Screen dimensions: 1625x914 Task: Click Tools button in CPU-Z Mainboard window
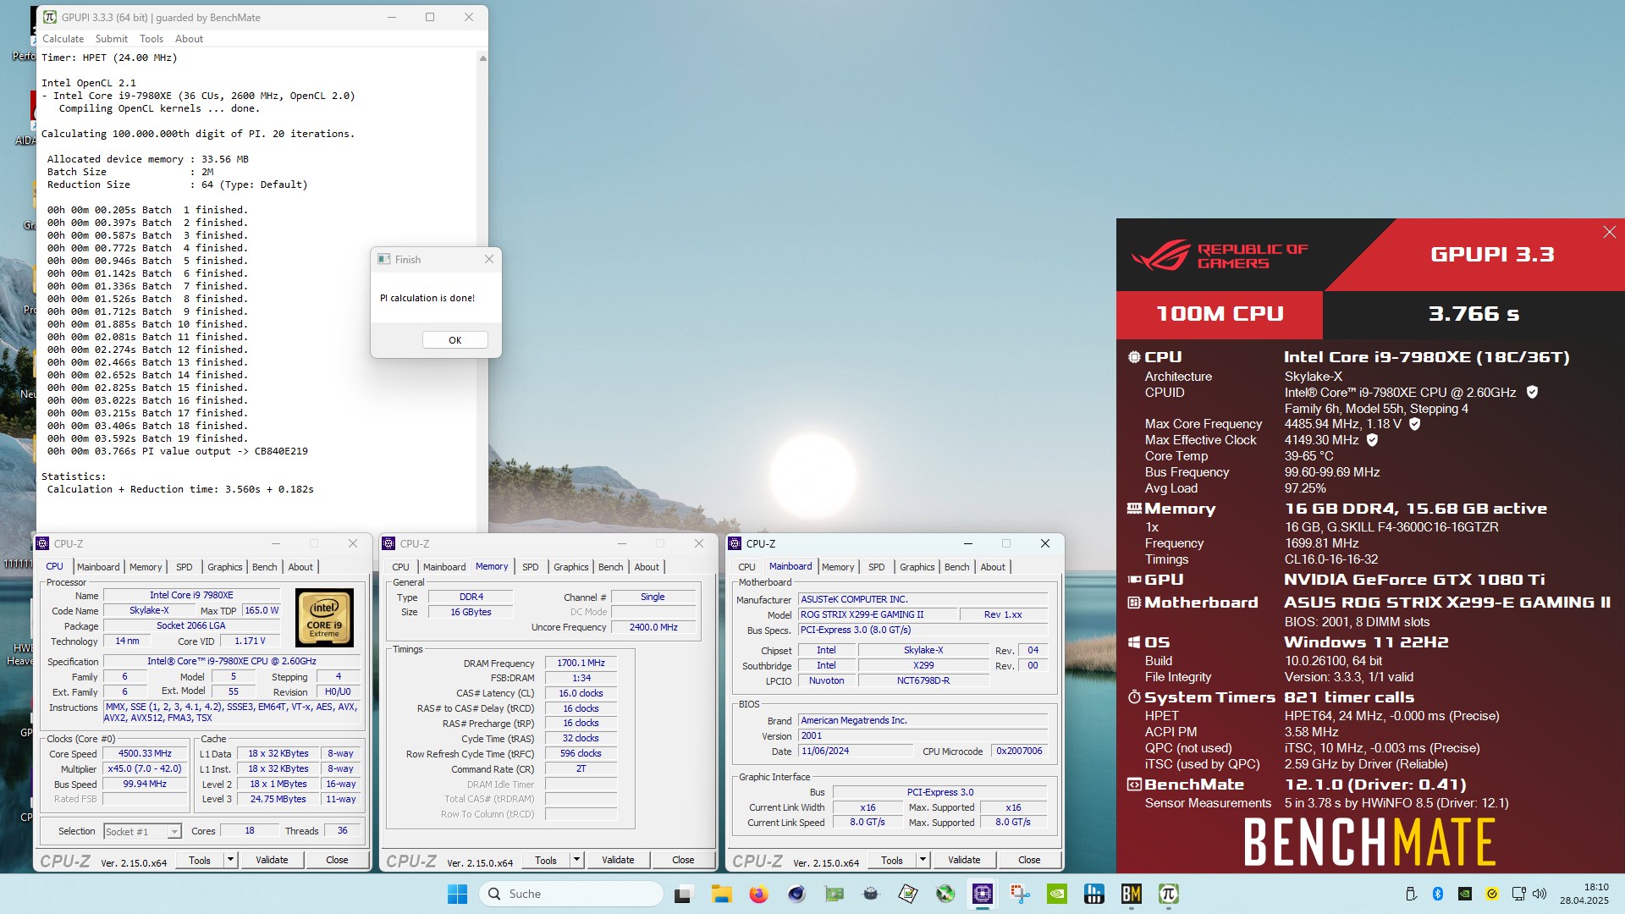(x=892, y=860)
